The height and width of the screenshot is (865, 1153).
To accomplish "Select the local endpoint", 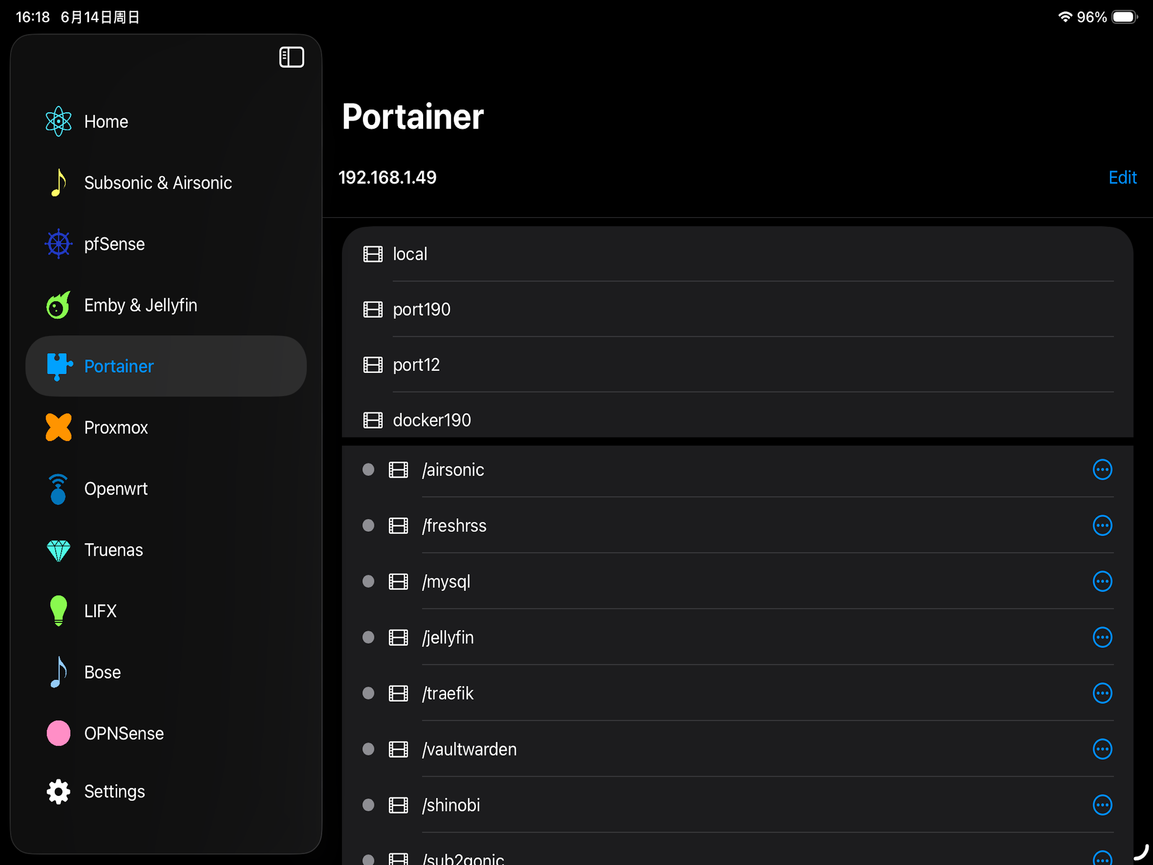I will tap(737, 254).
